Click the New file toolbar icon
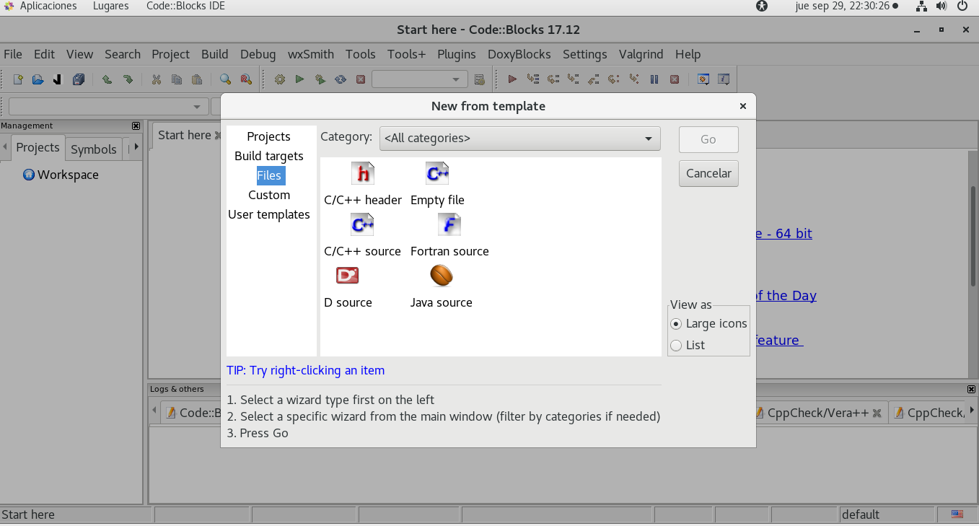Viewport: 979px width, 526px height. (18, 79)
